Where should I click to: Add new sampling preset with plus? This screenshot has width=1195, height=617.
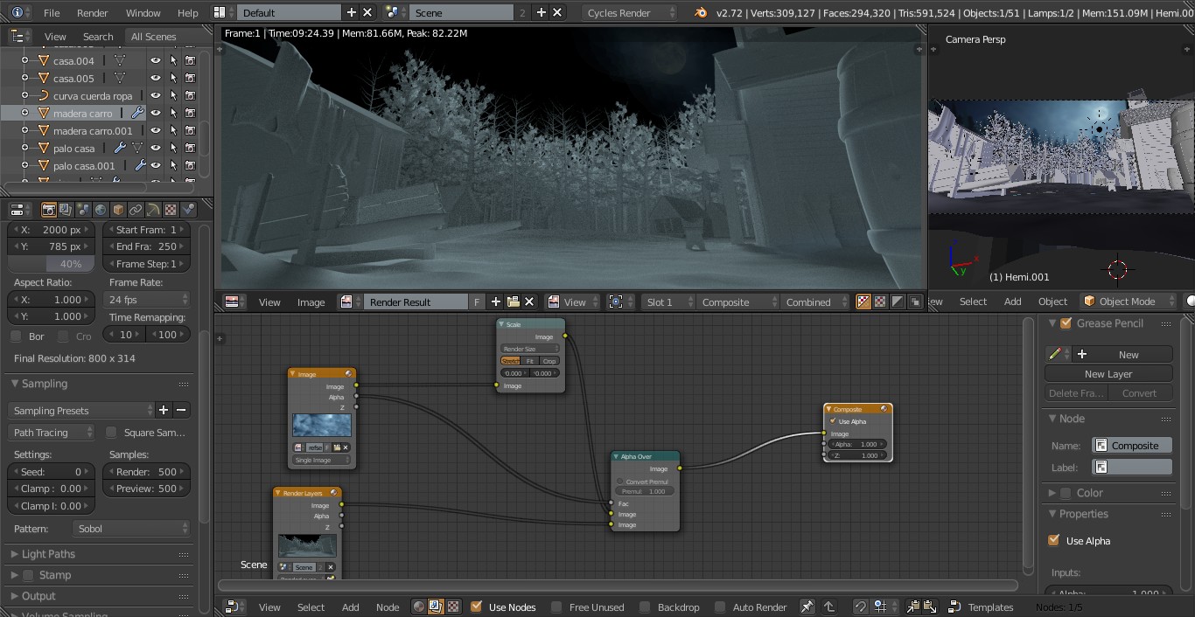pos(164,410)
